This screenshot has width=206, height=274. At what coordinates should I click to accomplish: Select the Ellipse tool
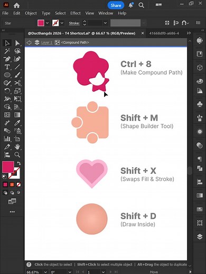point(7,75)
